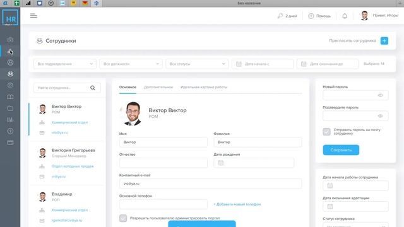The height and width of the screenshot is (227, 404).
Task: Click the key icon with 2 дней
Action: tap(280, 16)
